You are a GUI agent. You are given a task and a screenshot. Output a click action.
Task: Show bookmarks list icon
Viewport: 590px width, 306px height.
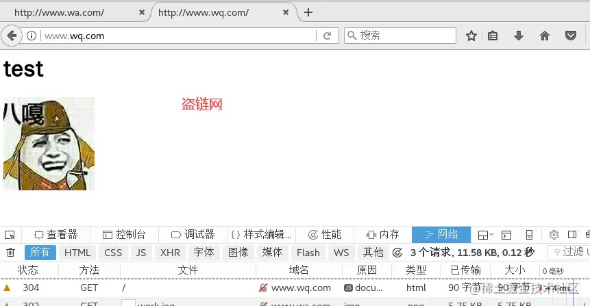(x=493, y=36)
